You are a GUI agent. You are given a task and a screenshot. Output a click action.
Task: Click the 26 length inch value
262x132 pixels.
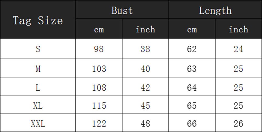coord(238,123)
